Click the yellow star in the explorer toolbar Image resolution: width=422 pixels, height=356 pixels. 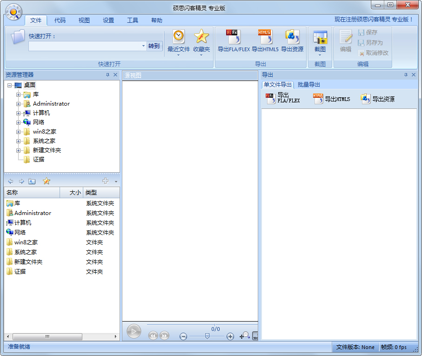(47, 181)
